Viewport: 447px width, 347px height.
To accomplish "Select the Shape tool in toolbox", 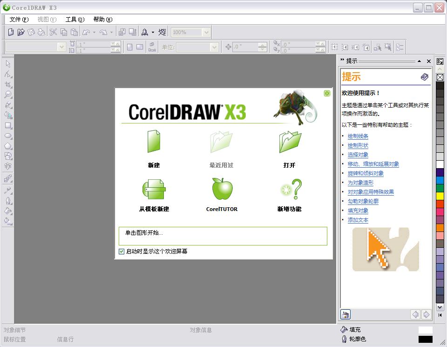I will click(8, 74).
